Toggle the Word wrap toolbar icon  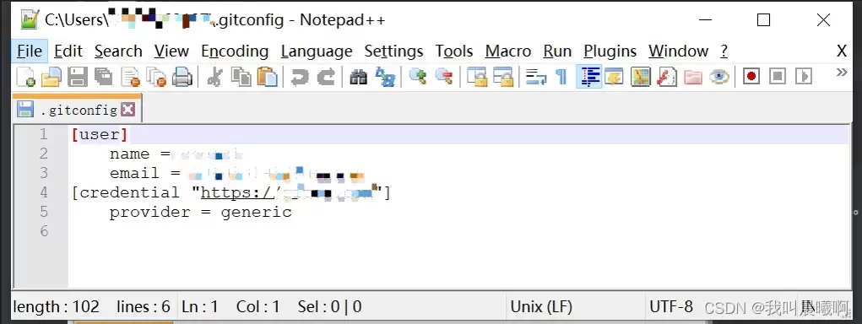pos(535,77)
